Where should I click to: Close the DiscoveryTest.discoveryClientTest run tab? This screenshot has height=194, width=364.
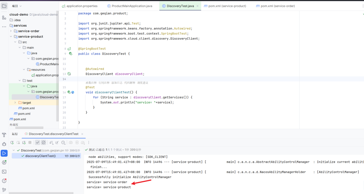click(82, 134)
